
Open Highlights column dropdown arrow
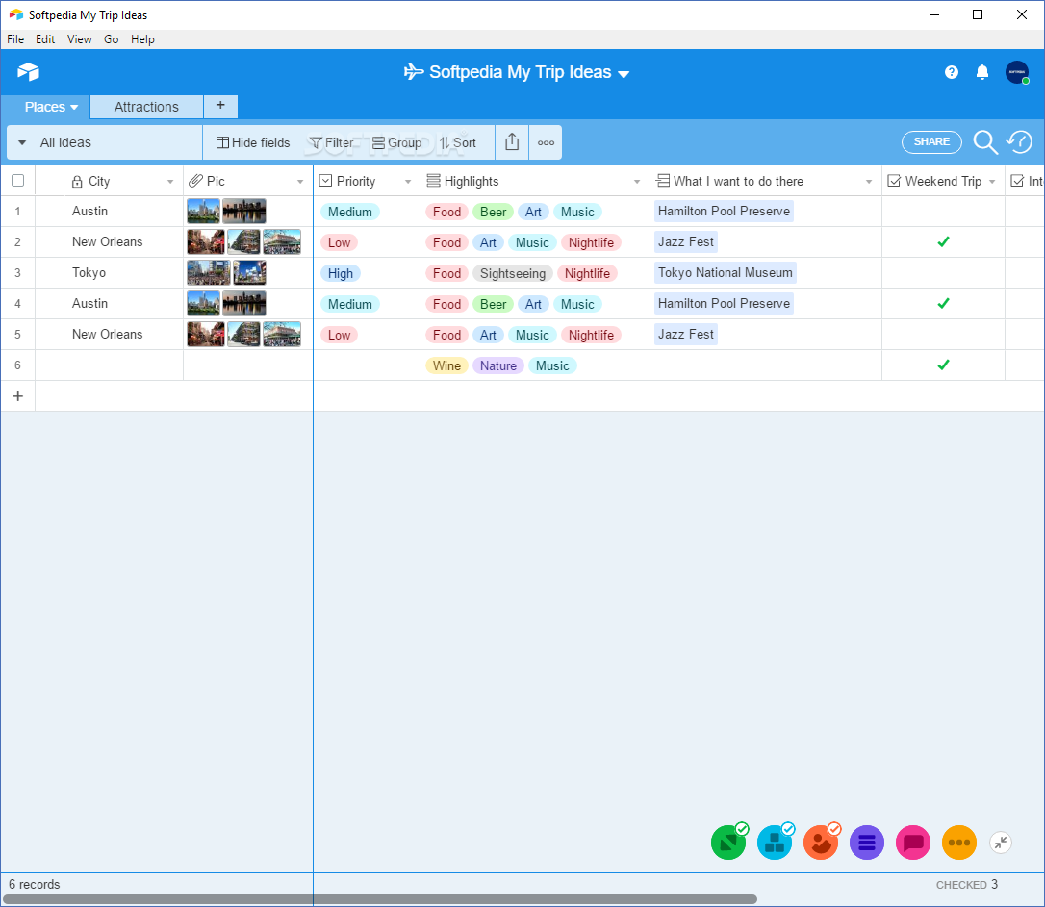click(636, 182)
